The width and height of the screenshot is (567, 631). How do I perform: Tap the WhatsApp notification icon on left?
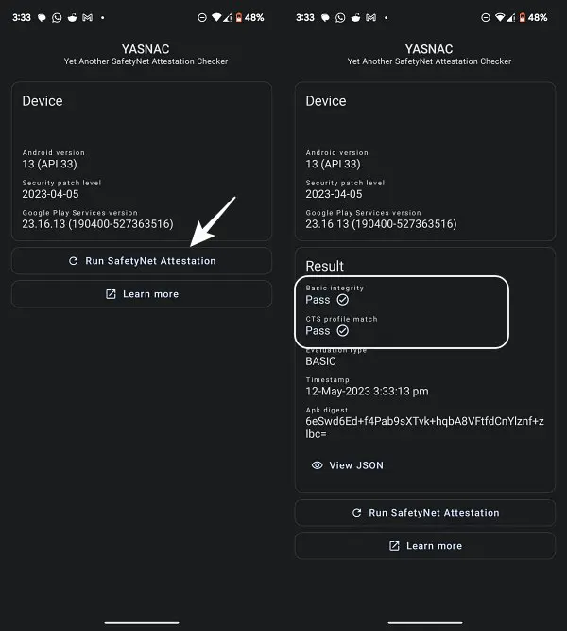point(57,18)
